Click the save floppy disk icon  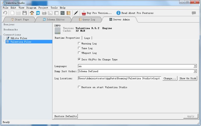coord(24,13)
